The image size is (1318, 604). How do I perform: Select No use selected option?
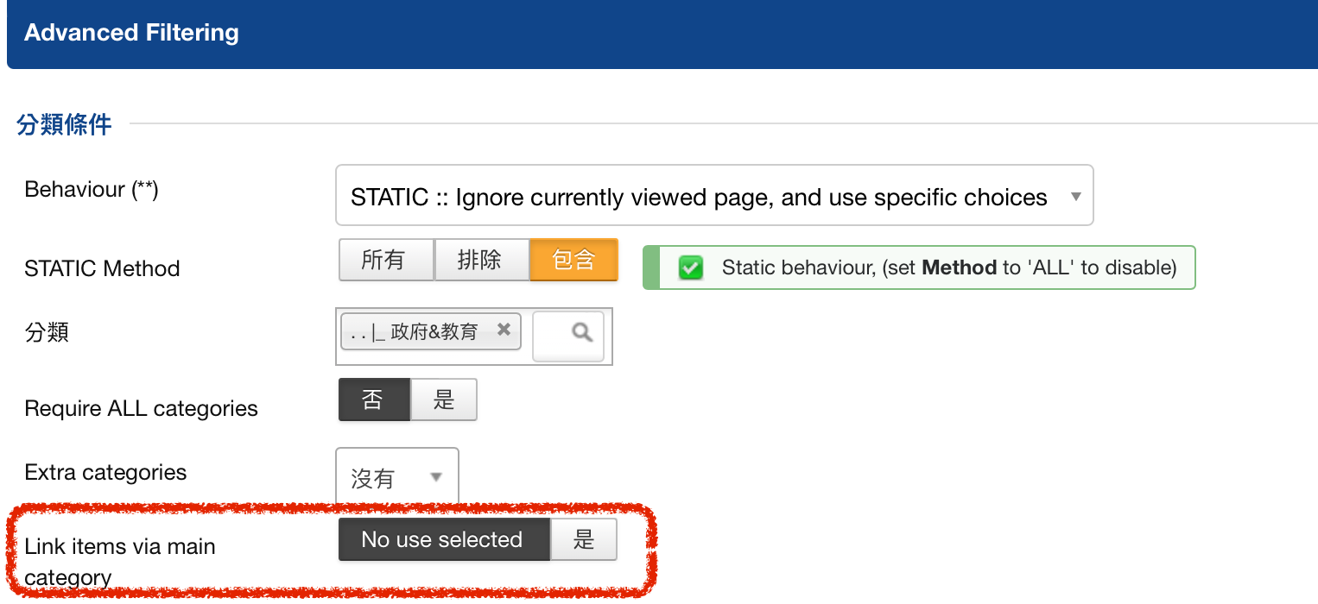[444, 539]
